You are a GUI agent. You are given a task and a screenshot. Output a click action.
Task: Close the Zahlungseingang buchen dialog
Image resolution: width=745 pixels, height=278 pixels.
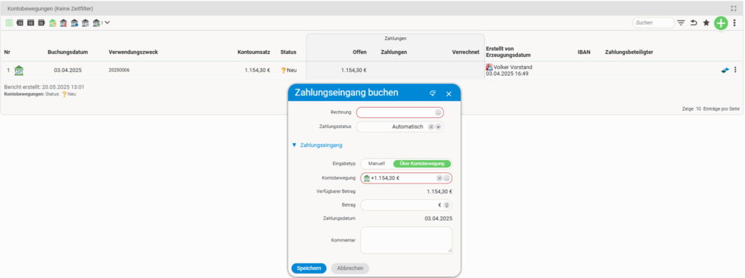pos(448,94)
